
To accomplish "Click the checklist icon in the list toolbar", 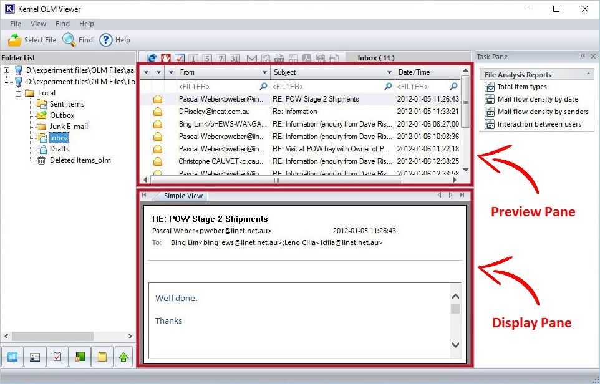I will 180,58.
